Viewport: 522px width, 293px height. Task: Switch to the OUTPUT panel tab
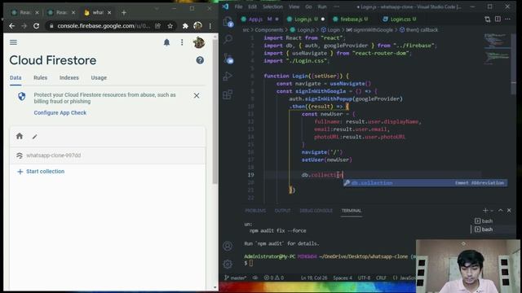click(282, 211)
